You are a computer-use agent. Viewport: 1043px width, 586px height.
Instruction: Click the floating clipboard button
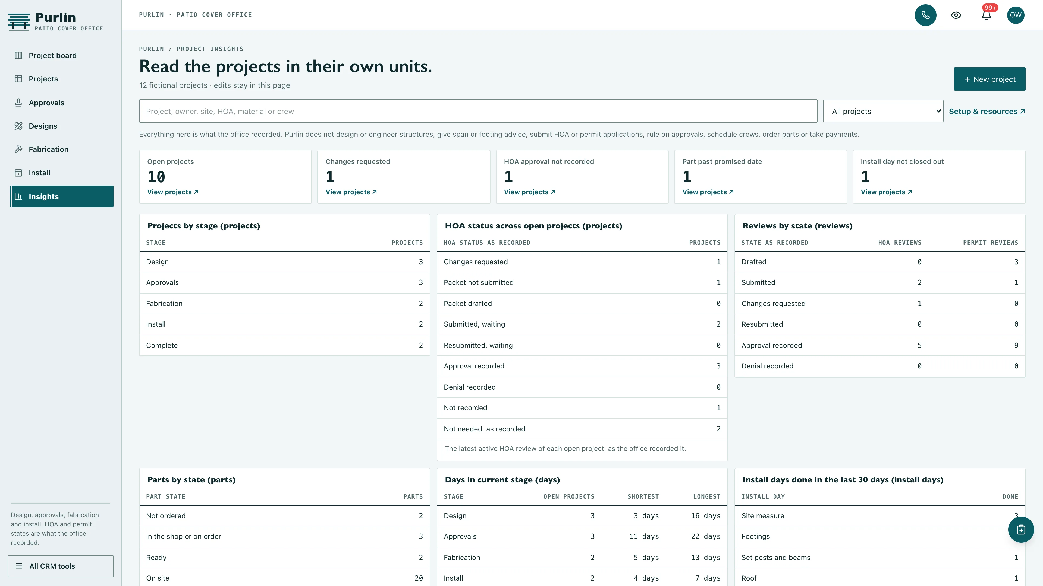click(1021, 529)
